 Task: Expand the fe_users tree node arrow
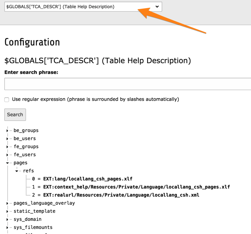[7, 155]
